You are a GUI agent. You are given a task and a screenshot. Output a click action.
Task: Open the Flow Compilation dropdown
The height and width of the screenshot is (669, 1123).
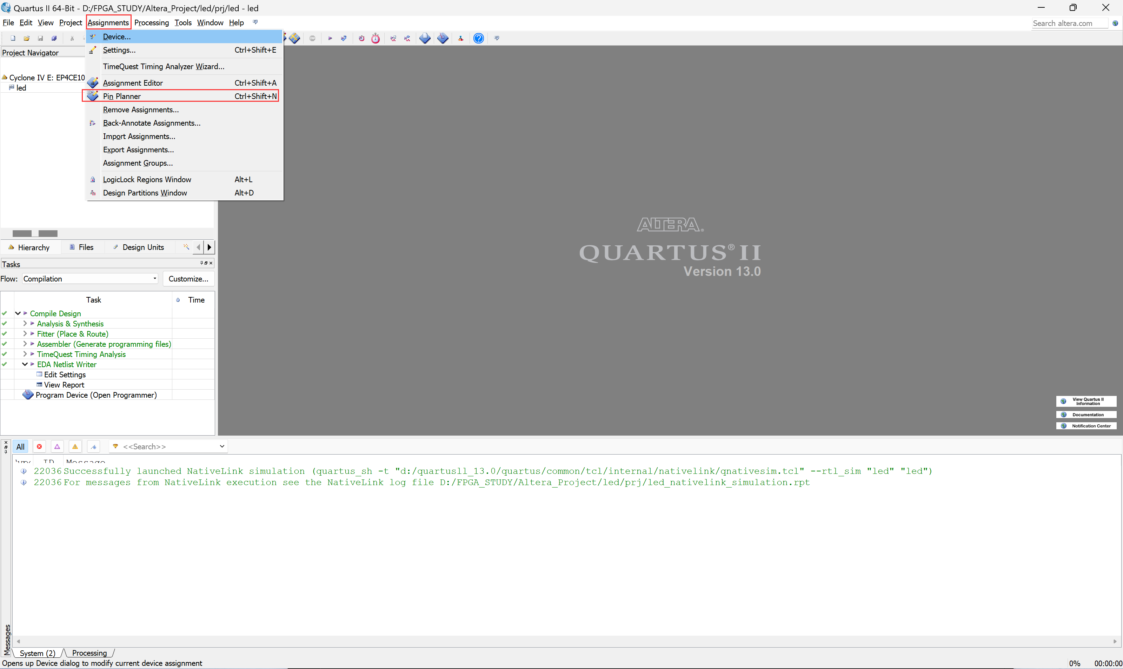[x=90, y=279]
